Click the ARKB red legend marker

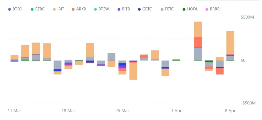pos(73,9)
